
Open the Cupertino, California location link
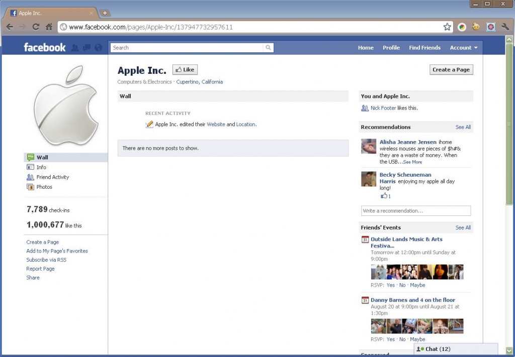tap(199, 82)
